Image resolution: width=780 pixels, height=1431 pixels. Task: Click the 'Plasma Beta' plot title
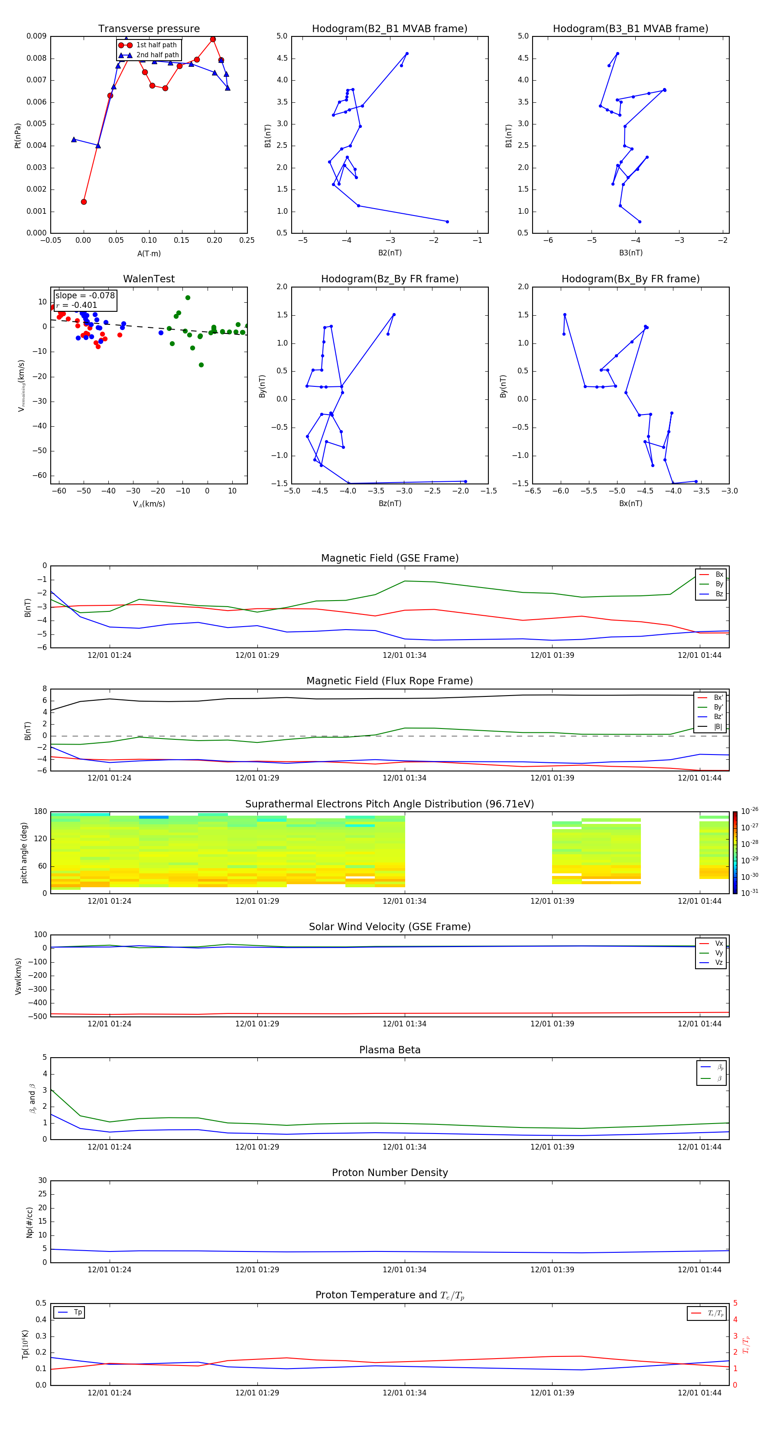click(x=390, y=1050)
